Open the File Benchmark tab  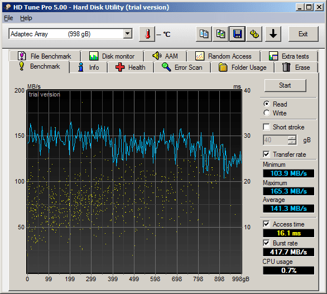click(45, 56)
